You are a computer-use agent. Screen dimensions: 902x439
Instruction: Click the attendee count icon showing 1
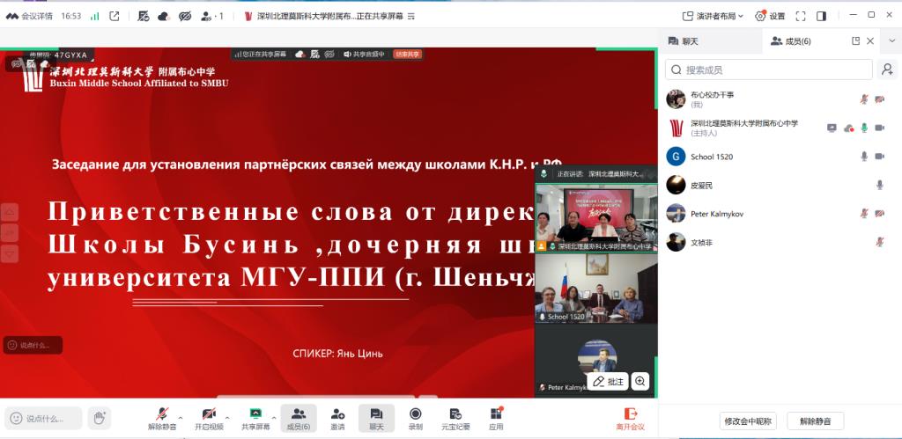(211, 16)
